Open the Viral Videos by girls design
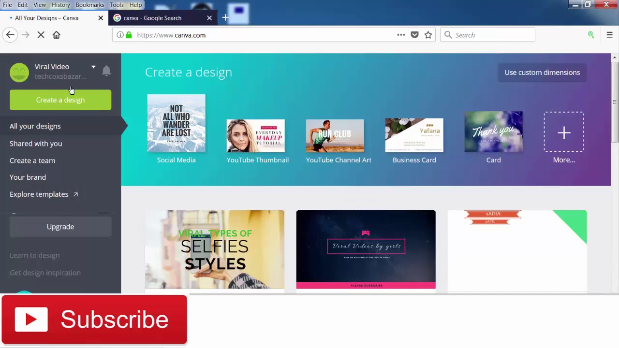Viewport: 619px width, 348px height. [x=366, y=250]
